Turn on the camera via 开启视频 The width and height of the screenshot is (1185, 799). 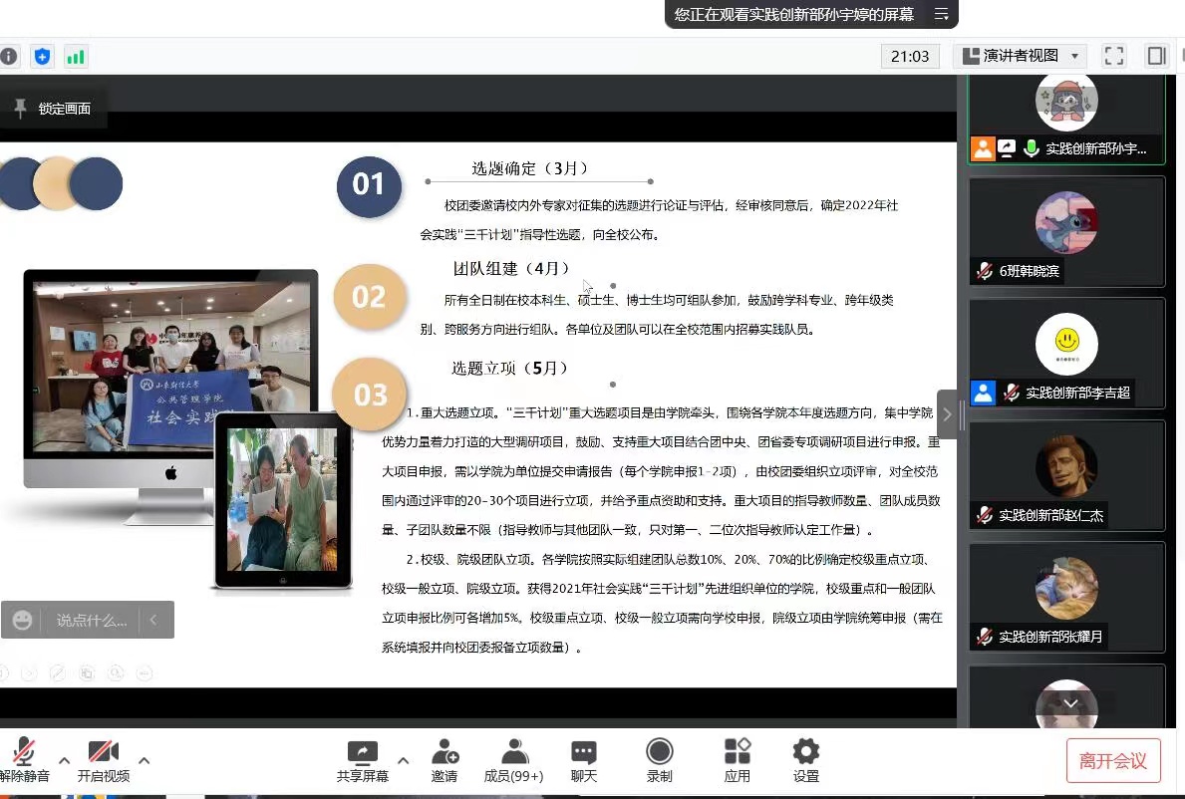(104, 761)
